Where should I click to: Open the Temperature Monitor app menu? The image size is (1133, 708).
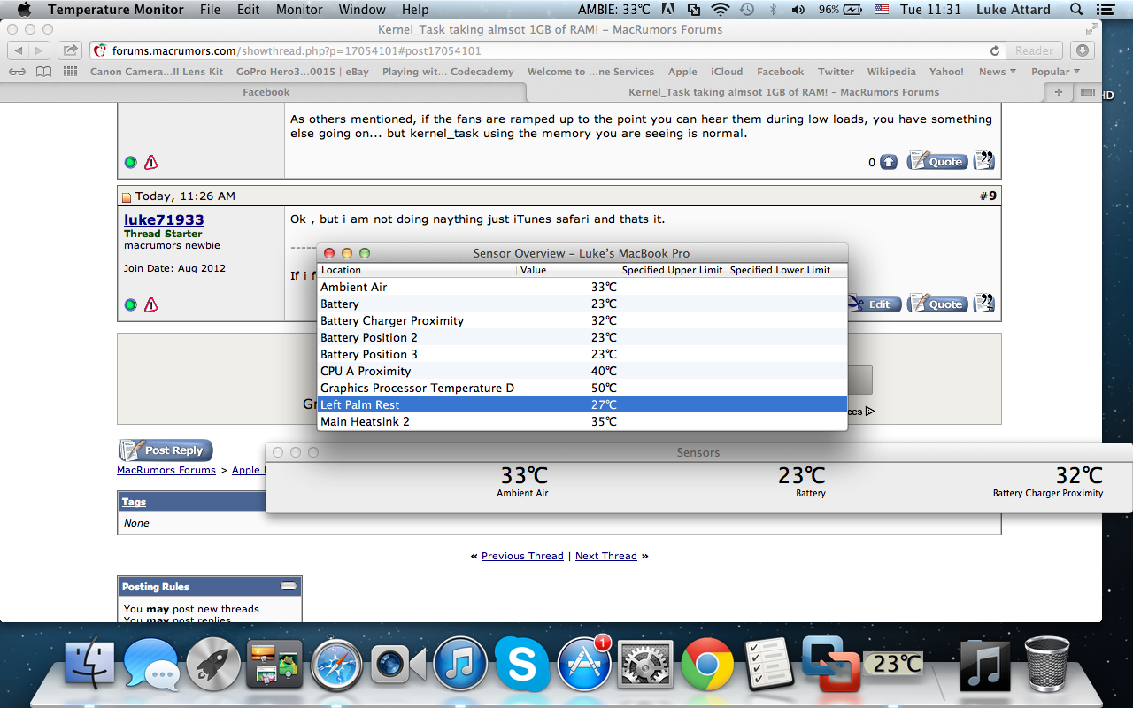[116, 10]
